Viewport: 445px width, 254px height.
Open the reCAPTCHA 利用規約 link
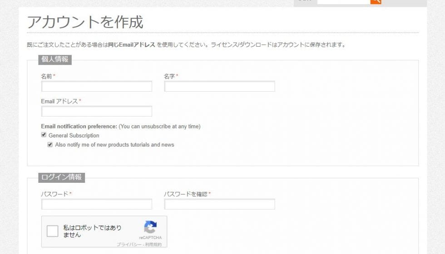153,244
